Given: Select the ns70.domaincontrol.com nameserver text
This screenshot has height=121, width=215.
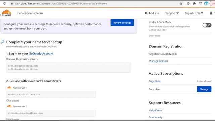Looking at the screenshot, I should click(23, 69).
